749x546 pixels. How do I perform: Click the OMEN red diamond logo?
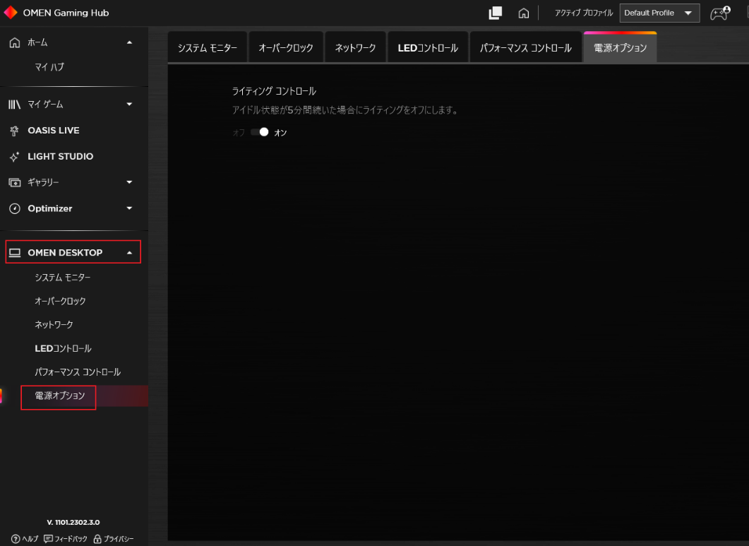point(11,13)
